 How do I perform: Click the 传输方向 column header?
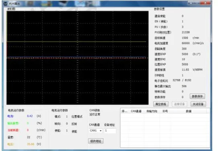pos(152,111)
